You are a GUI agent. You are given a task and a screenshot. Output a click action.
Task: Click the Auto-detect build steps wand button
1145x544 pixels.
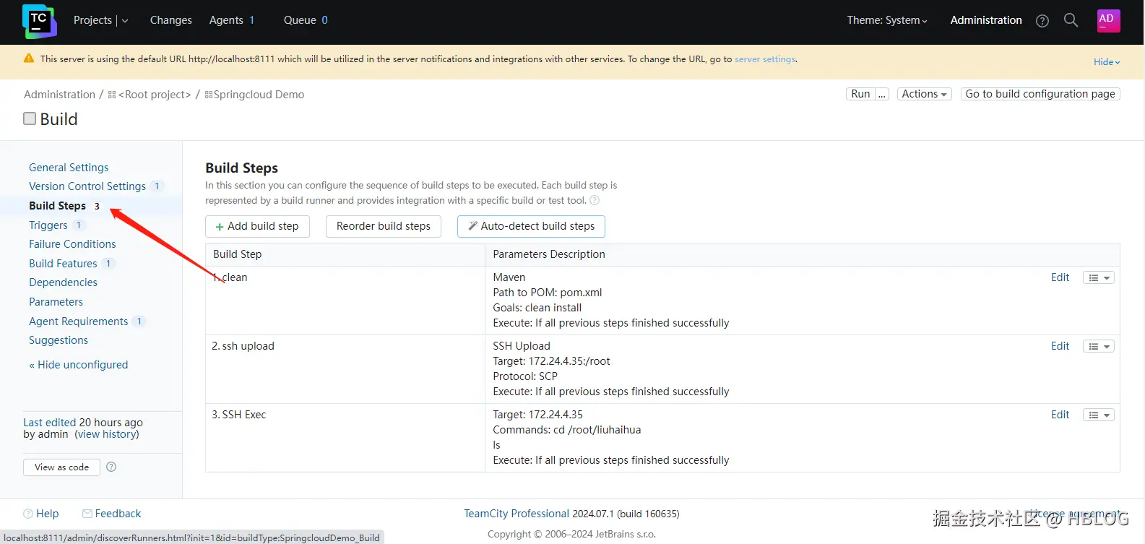[x=531, y=226]
